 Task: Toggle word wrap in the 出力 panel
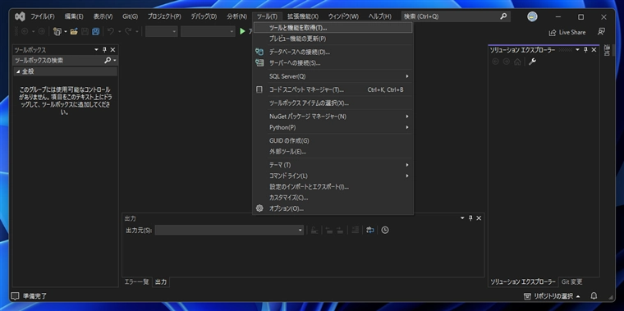(x=370, y=230)
